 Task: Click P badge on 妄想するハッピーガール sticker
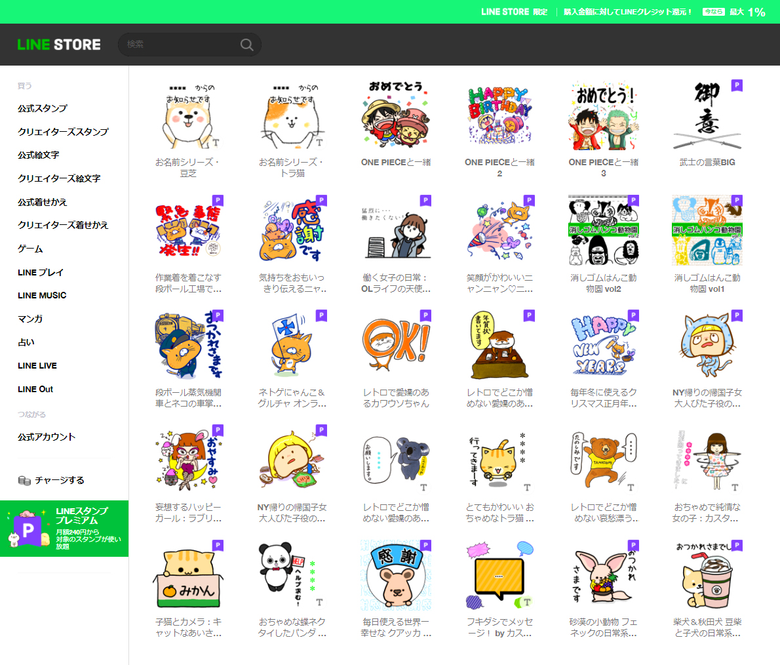tap(218, 430)
